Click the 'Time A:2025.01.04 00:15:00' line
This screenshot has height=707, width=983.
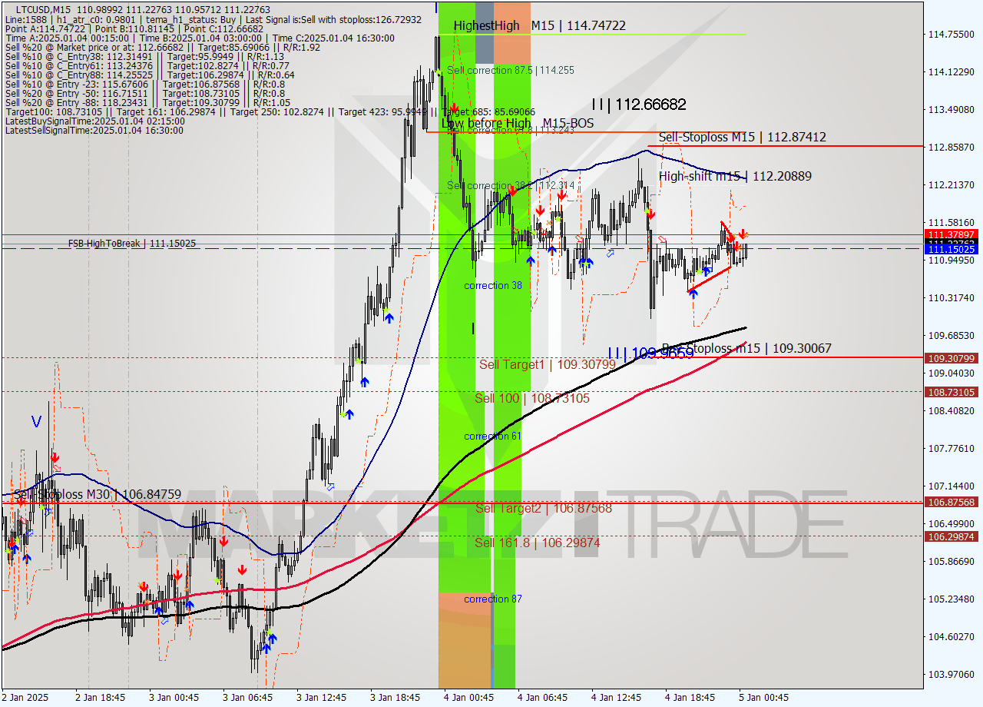tap(200, 38)
